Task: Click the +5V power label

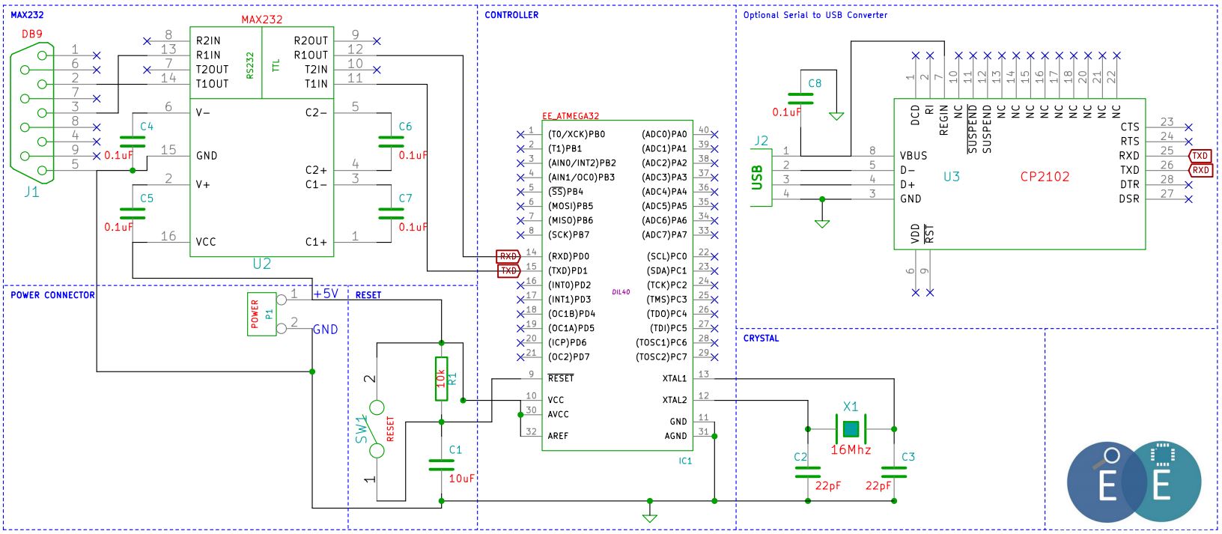Action: (326, 294)
